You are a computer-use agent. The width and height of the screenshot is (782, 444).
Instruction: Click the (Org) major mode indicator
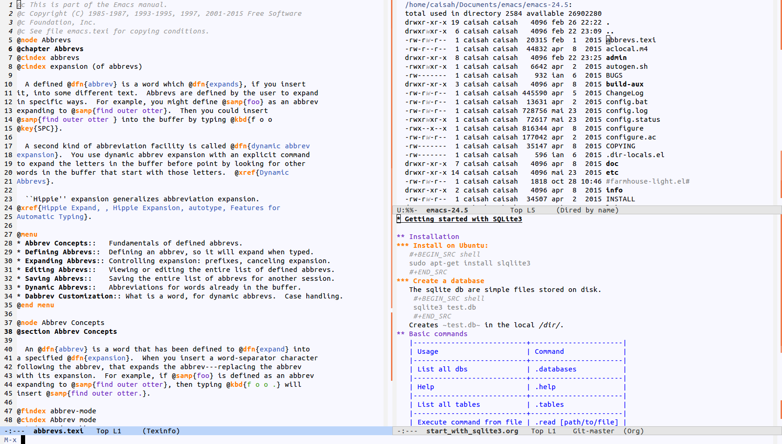(633, 431)
